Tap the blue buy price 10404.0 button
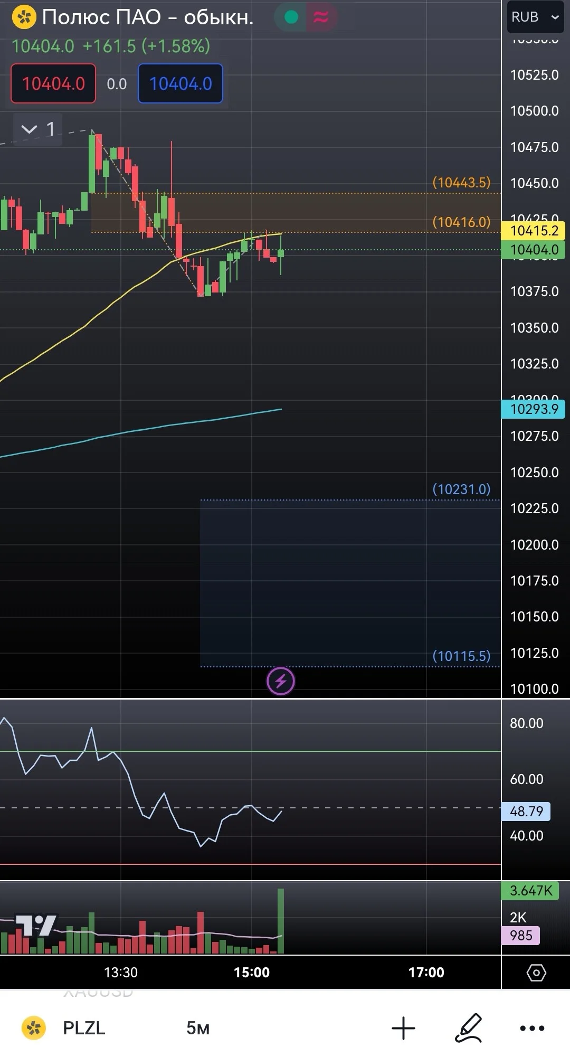This screenshot has width=570, height=1047. (x=180, y=83)
